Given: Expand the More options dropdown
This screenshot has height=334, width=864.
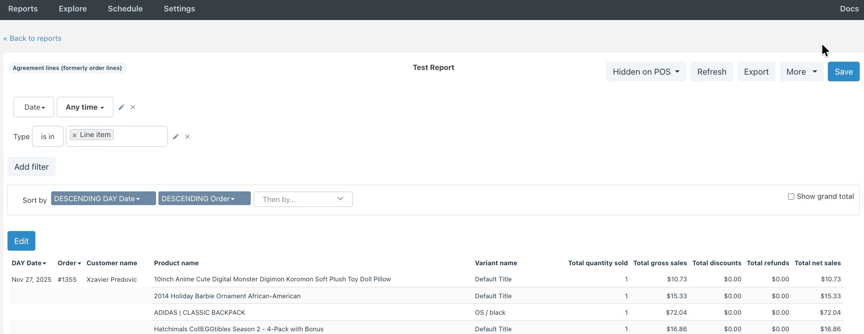Looking at the screenshot, I should pos(801,72).
